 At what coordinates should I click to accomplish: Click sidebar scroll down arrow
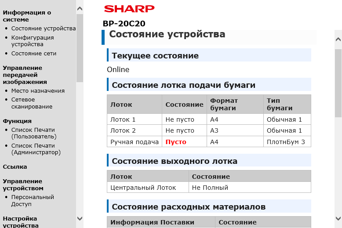pyautogui.click(x=80, y=218)
